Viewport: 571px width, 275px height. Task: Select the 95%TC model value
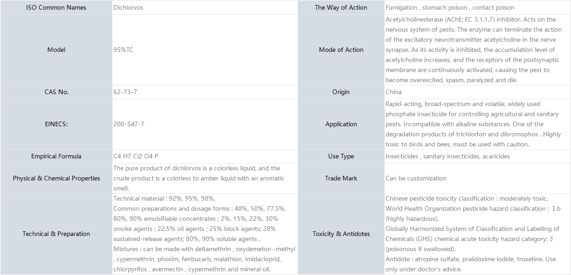123,50
